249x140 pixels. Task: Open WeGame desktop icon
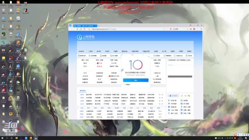[x=3, y=67]
